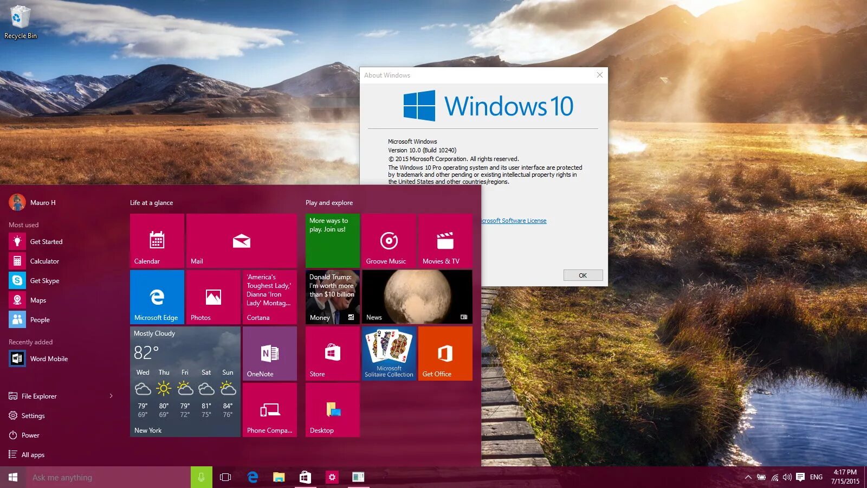Open the Windows Store taskbar icon
Image resolution: width=867 pixels, height=488 pixels.
[x=305, y=477]
